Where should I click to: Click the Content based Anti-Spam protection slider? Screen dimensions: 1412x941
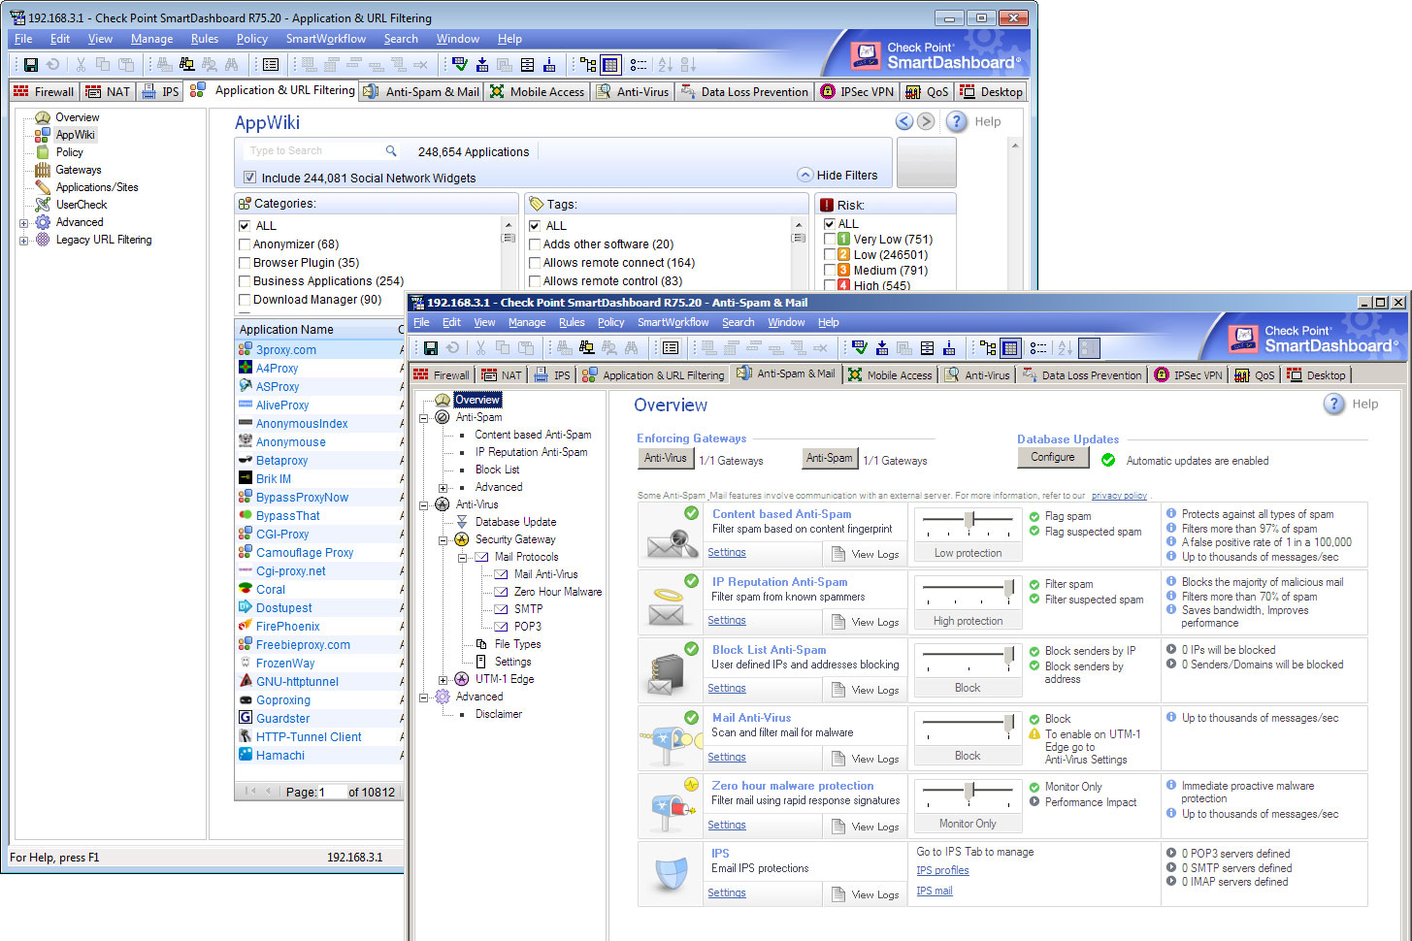click(x=969, y=521)
